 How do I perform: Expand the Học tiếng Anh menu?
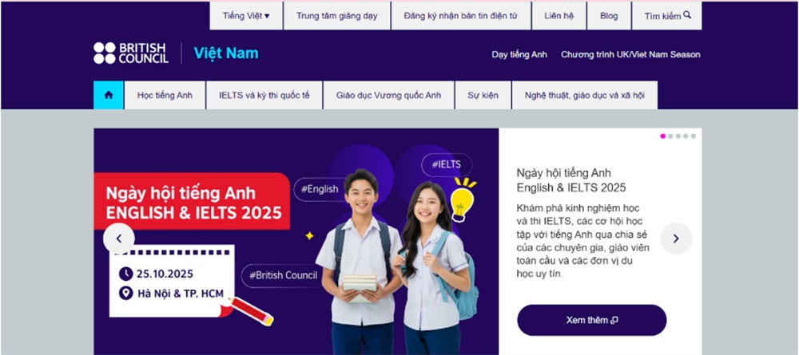165,95
